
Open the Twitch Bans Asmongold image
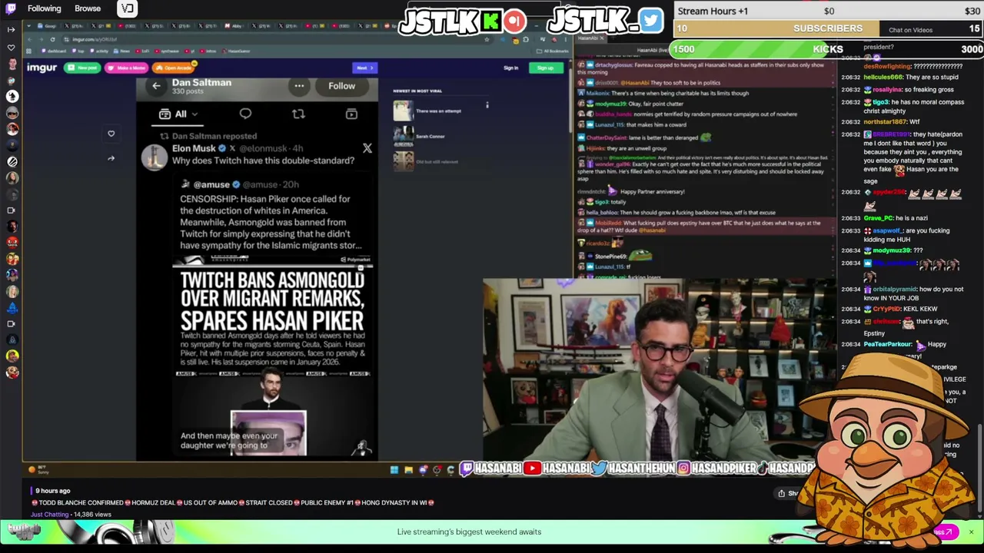coord(272,355)
